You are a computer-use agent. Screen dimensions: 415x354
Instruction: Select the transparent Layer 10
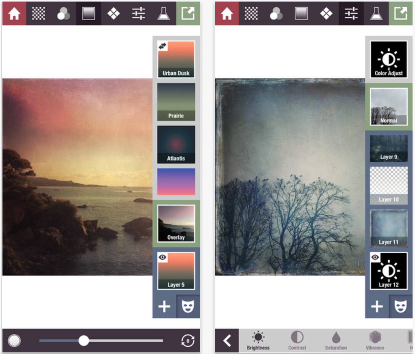pyautogui.click(x=389, y=186)
